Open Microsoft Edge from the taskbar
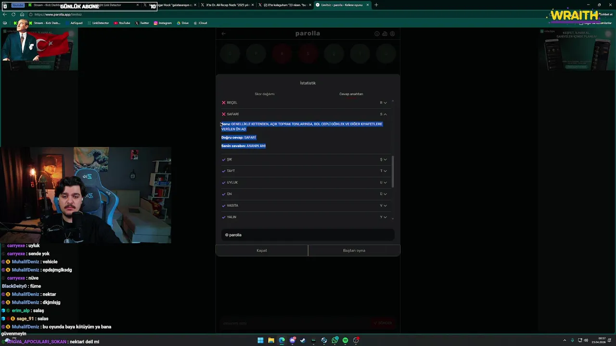The height and width of the screenshot is (346, 616). pyautogui.click(x=282, y=340)
